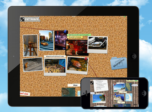
Task: Tap the blue pushpin on the dark bar photo
Action: coord(65,31)
